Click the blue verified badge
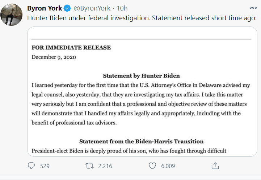 point(67,8)
